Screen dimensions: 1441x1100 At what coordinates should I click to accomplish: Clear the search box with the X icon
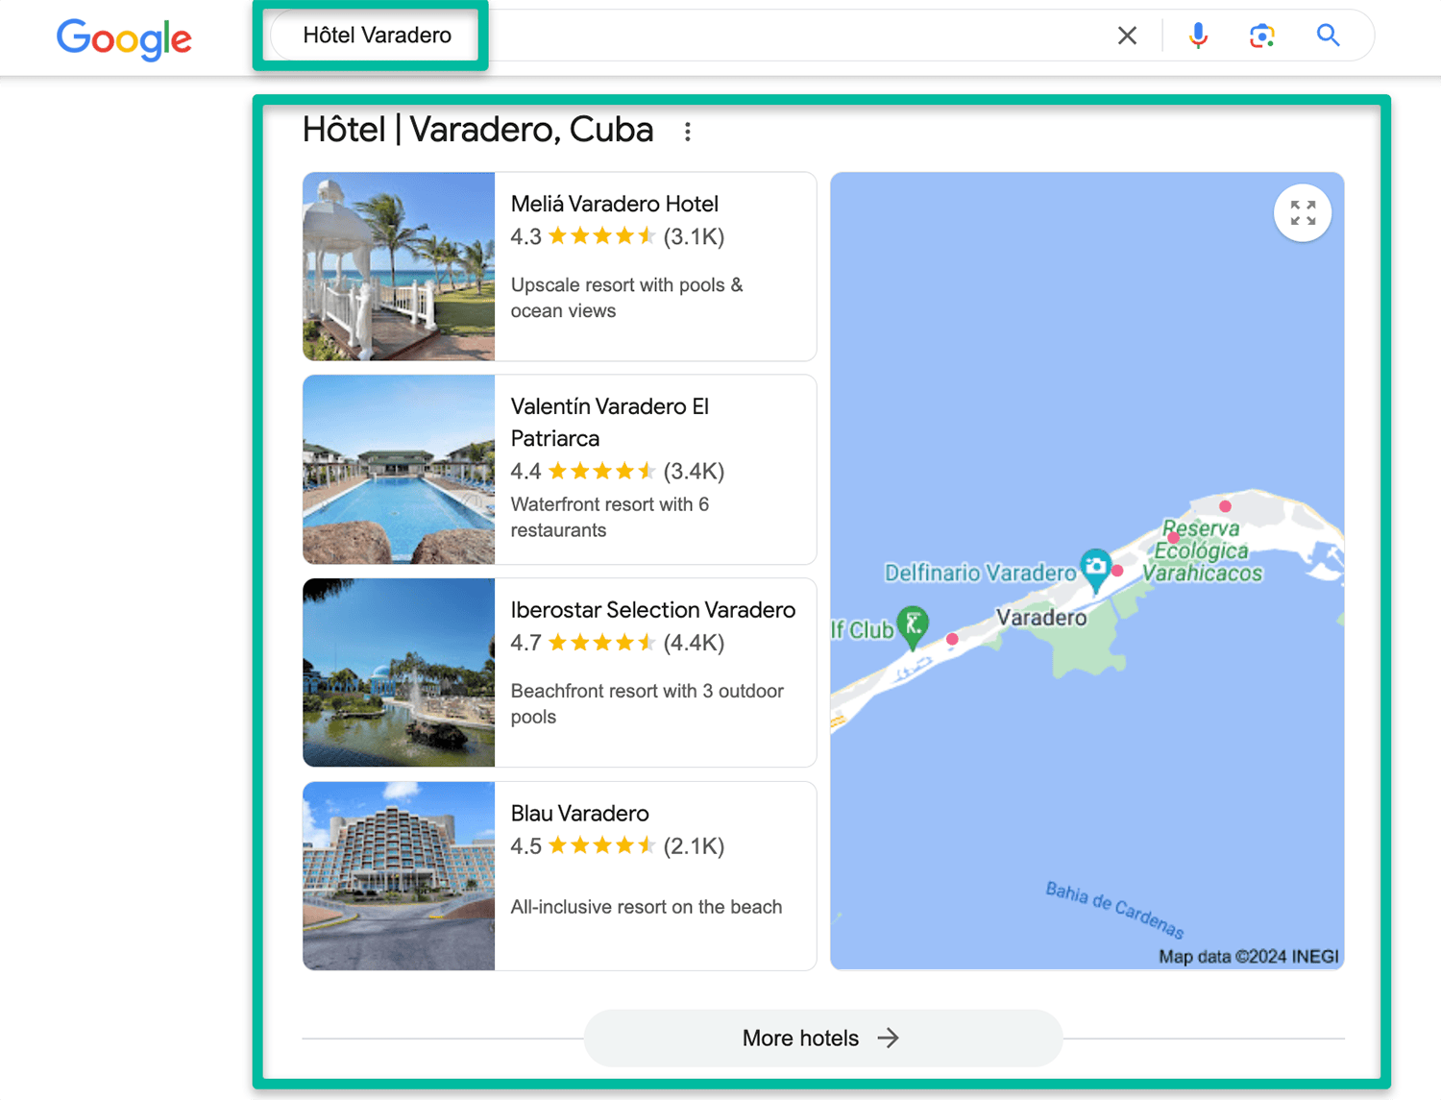[1127, 36]
